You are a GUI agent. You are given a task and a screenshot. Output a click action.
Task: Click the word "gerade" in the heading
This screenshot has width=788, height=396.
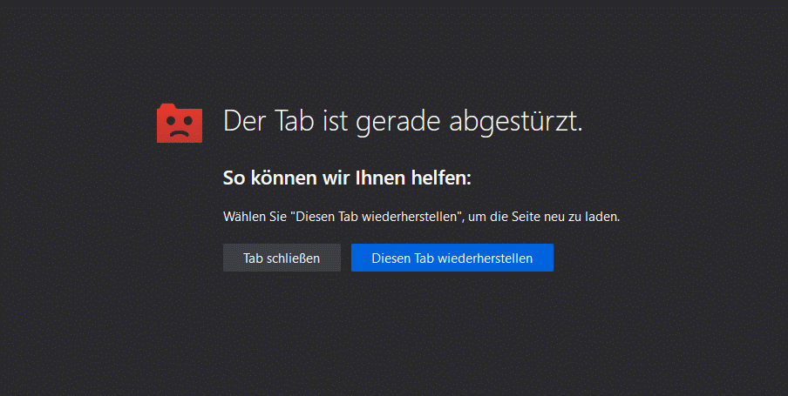point(398,121)
